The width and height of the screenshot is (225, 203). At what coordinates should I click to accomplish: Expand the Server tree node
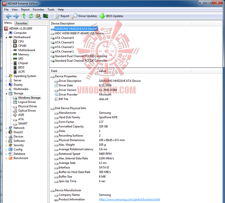[6, 81]
